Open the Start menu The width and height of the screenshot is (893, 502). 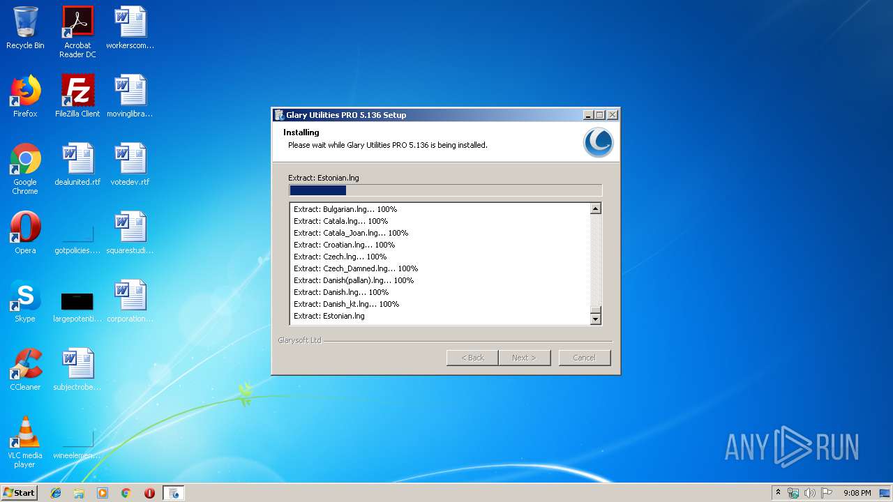[20, 493]
